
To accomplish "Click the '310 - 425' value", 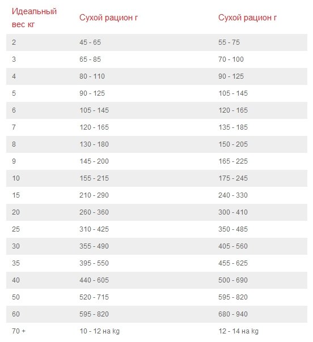I will point(94,229).
